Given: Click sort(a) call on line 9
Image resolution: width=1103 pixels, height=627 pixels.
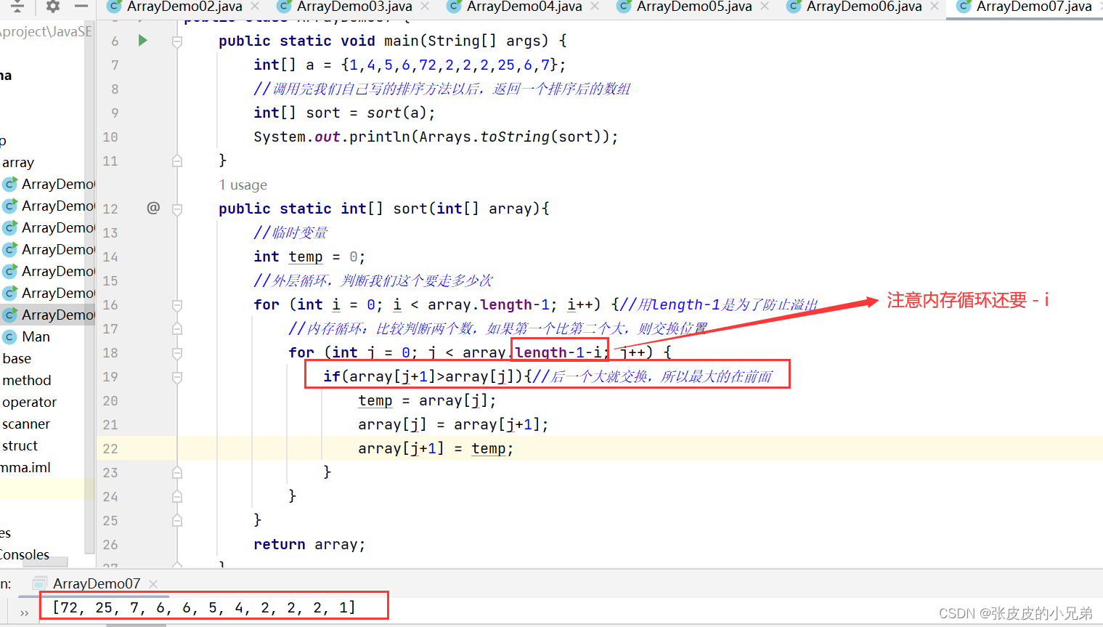Looking at the screenshot, I should coord(398,113).
